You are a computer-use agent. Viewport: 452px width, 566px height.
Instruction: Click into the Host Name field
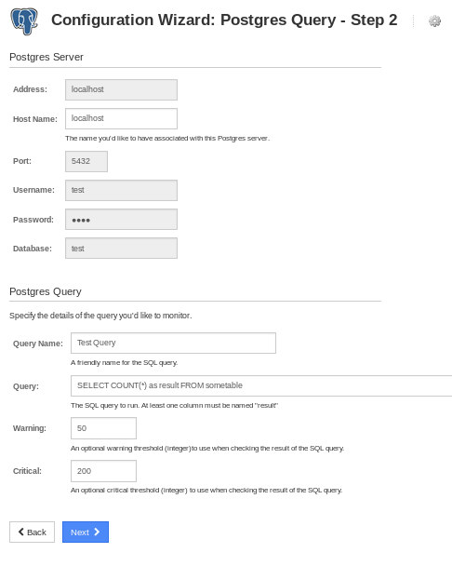click(x=121, y=118)
